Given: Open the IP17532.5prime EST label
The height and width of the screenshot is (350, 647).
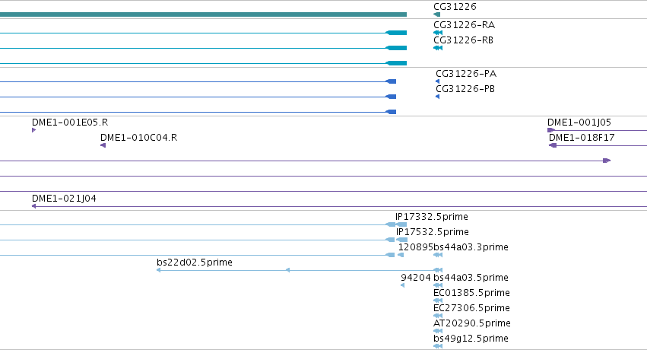Looking at the screenshot, I should pos(433,232).
